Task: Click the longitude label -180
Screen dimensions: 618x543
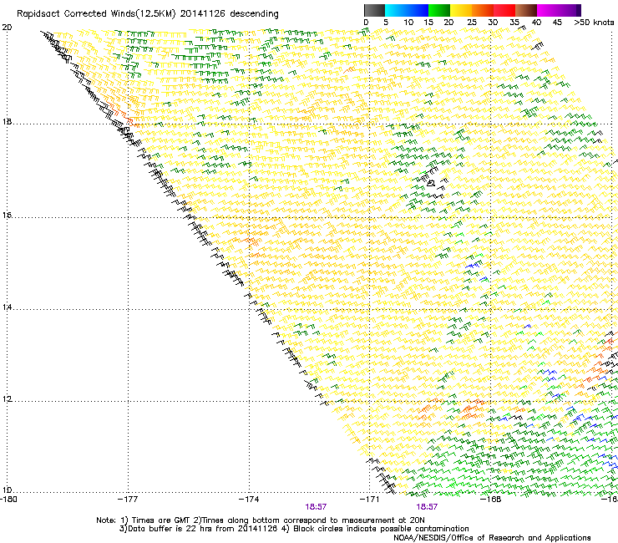Action: (8, 500)
